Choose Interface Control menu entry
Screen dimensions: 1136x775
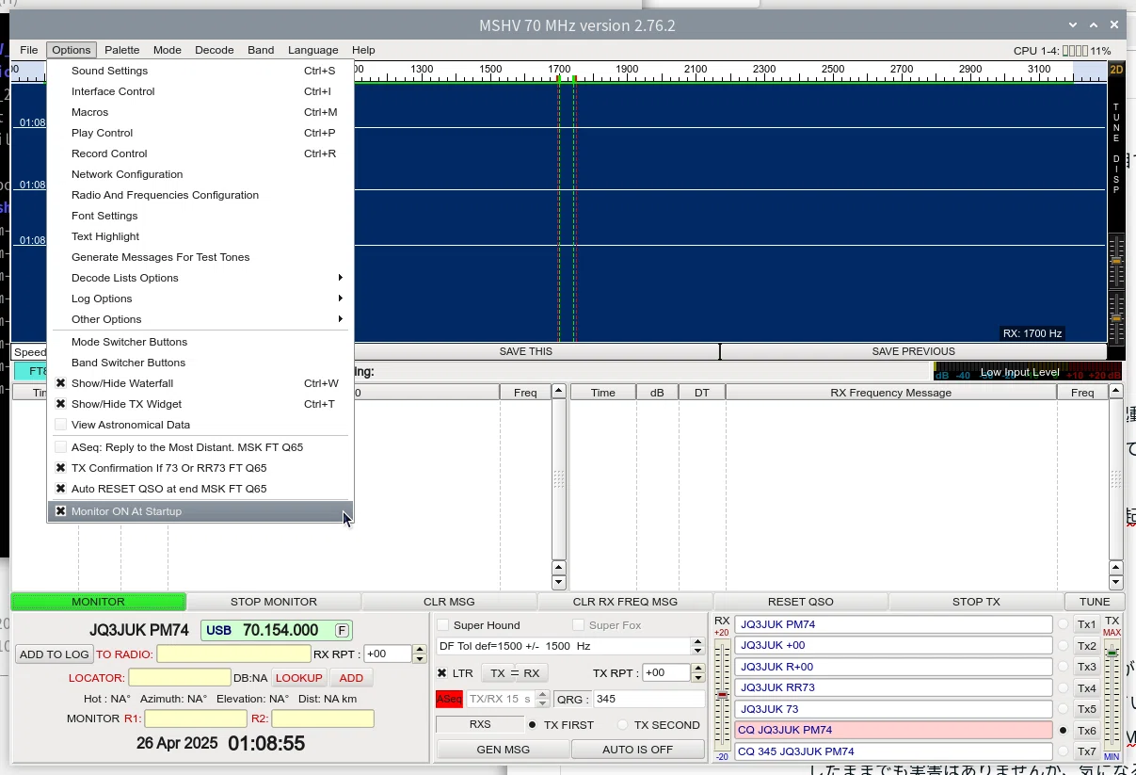tap(200, 91)
